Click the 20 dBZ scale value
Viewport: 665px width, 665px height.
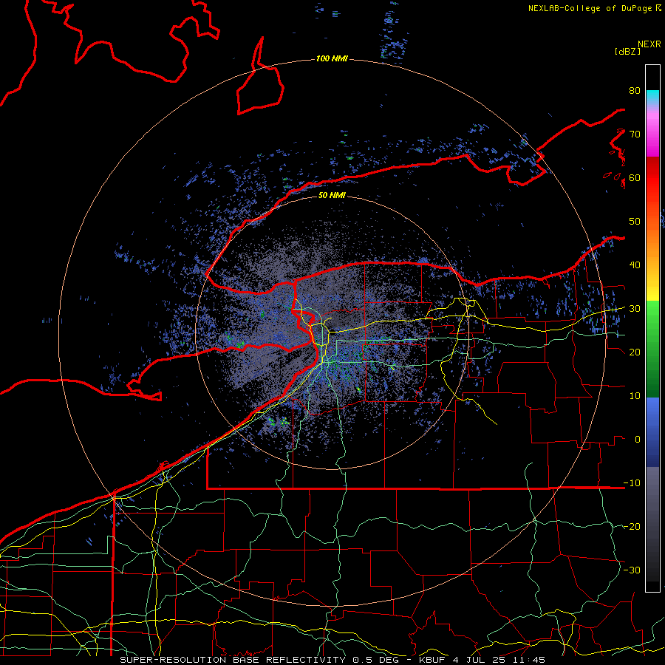pos(635,352)
